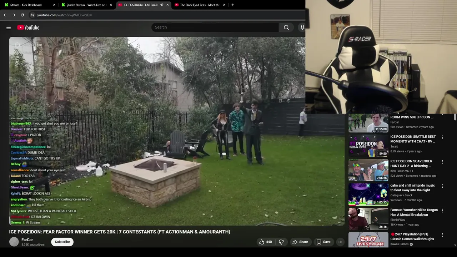Close the ICE POSEIDON: FEAR FACTOR tab
Viewport: 457px width, 257px height.
[167, 5]
